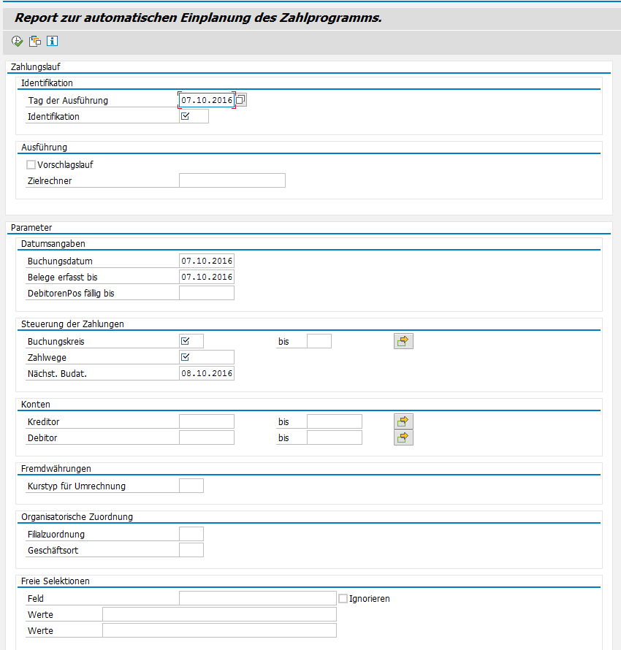Screen dimensions: 621x650
Task: Click the Identifikation required-entry field
Action: (194, 116)
